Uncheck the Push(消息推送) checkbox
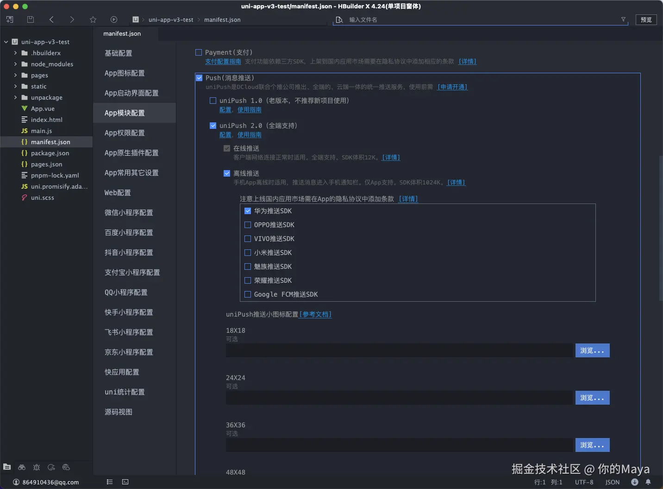The image size is (663, 489). [199, 78]
